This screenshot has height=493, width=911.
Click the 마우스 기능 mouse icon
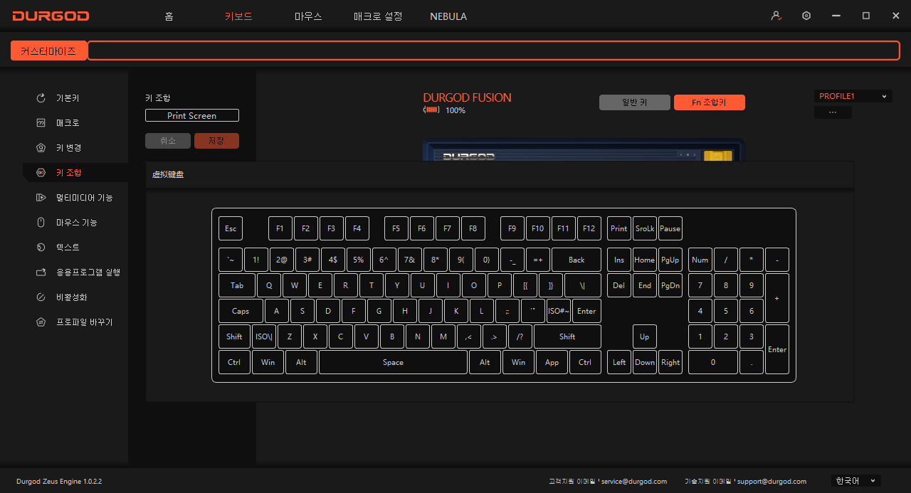[41, 223]
